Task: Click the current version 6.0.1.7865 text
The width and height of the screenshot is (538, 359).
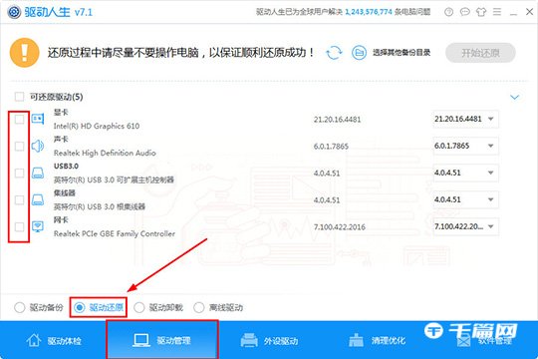Action: (x=331, y=147)
